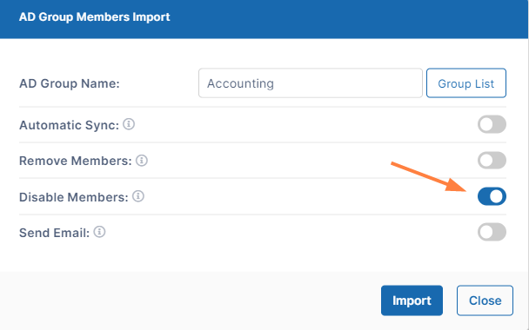Enable the Automatic Sync toggle
The height and width of the screenshot is (330, 529).
[x=492, y=124]
